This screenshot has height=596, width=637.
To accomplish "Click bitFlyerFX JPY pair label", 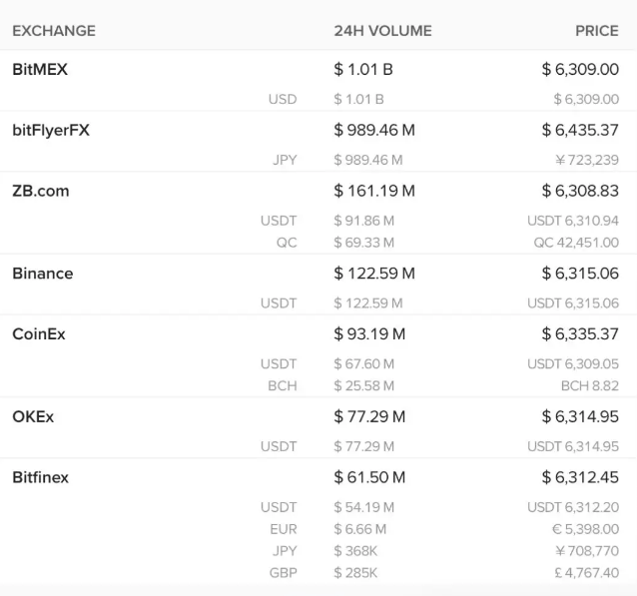I will pos(285,160).
